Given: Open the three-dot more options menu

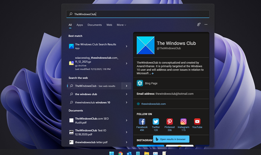Looking at the screenshot, I should (x=206, y=25).
